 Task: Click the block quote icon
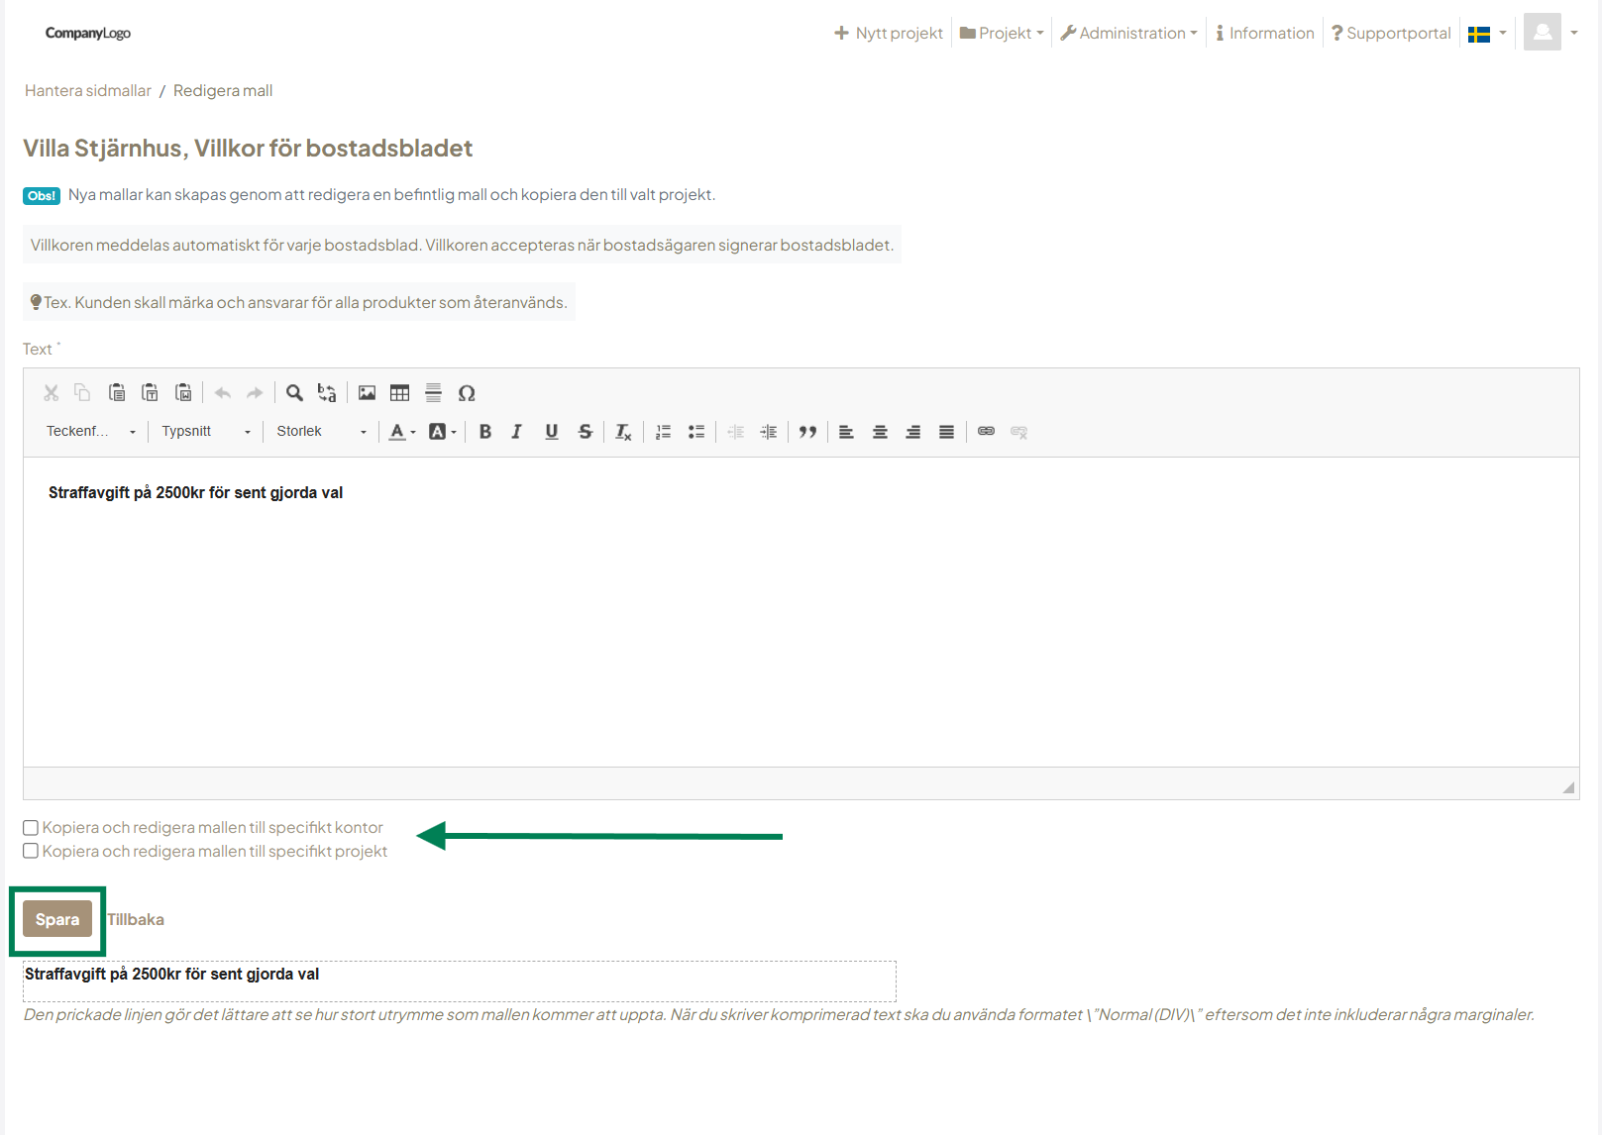(x=807, y=432)
